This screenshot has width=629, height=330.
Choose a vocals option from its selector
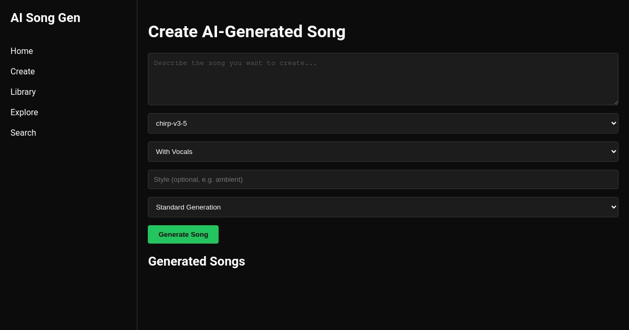pyautogui.click(x=383, y=151)
